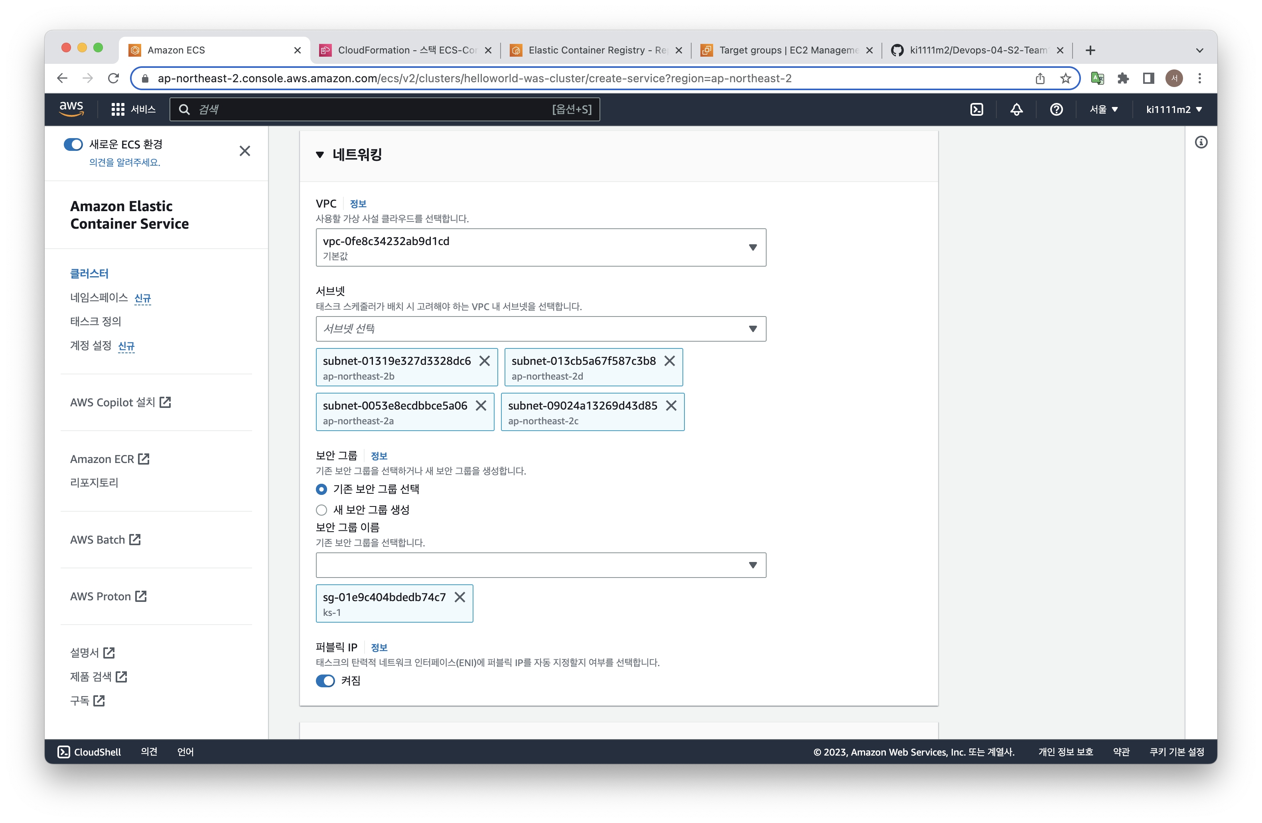Open the VPC selection dropdown

(x=540, y=247)
